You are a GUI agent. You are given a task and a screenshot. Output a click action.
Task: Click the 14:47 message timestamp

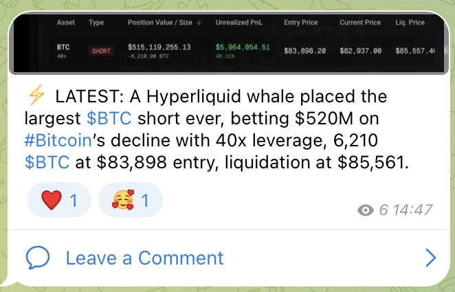[x=415, y=210]
